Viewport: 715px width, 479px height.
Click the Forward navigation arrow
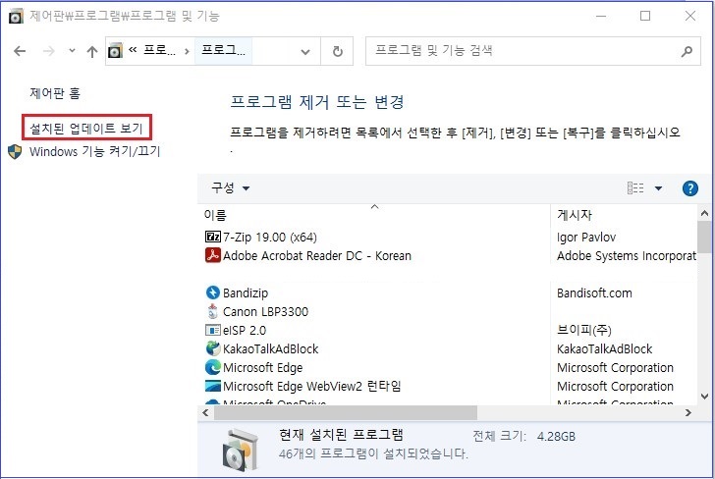click(48, 51)
